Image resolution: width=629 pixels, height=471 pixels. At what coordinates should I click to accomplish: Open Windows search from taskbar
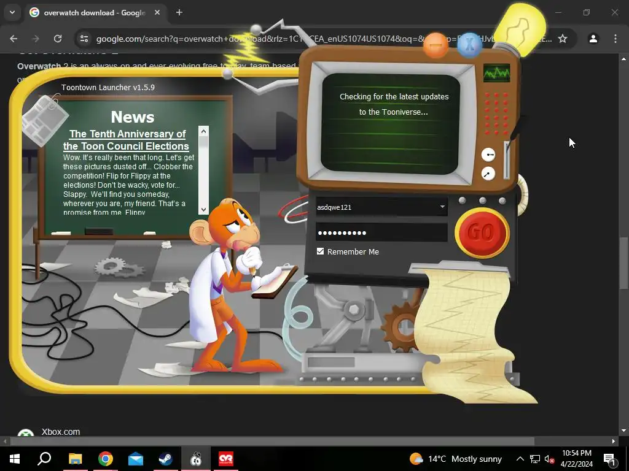[x=44, y=459]
